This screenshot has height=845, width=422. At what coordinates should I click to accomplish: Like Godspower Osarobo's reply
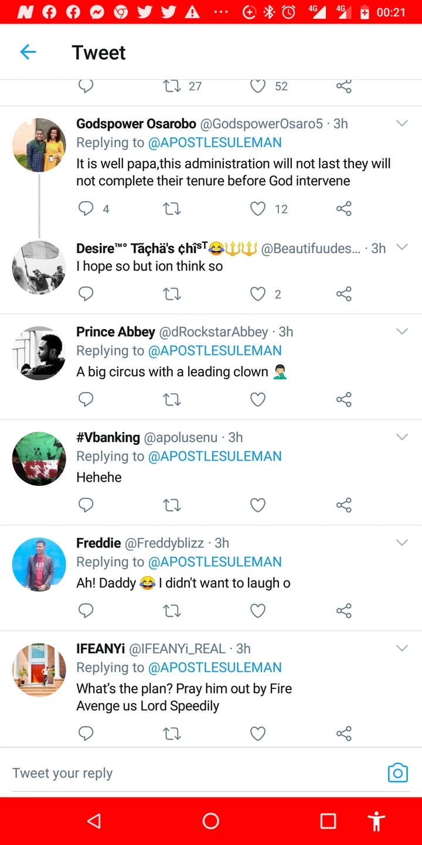258,208
